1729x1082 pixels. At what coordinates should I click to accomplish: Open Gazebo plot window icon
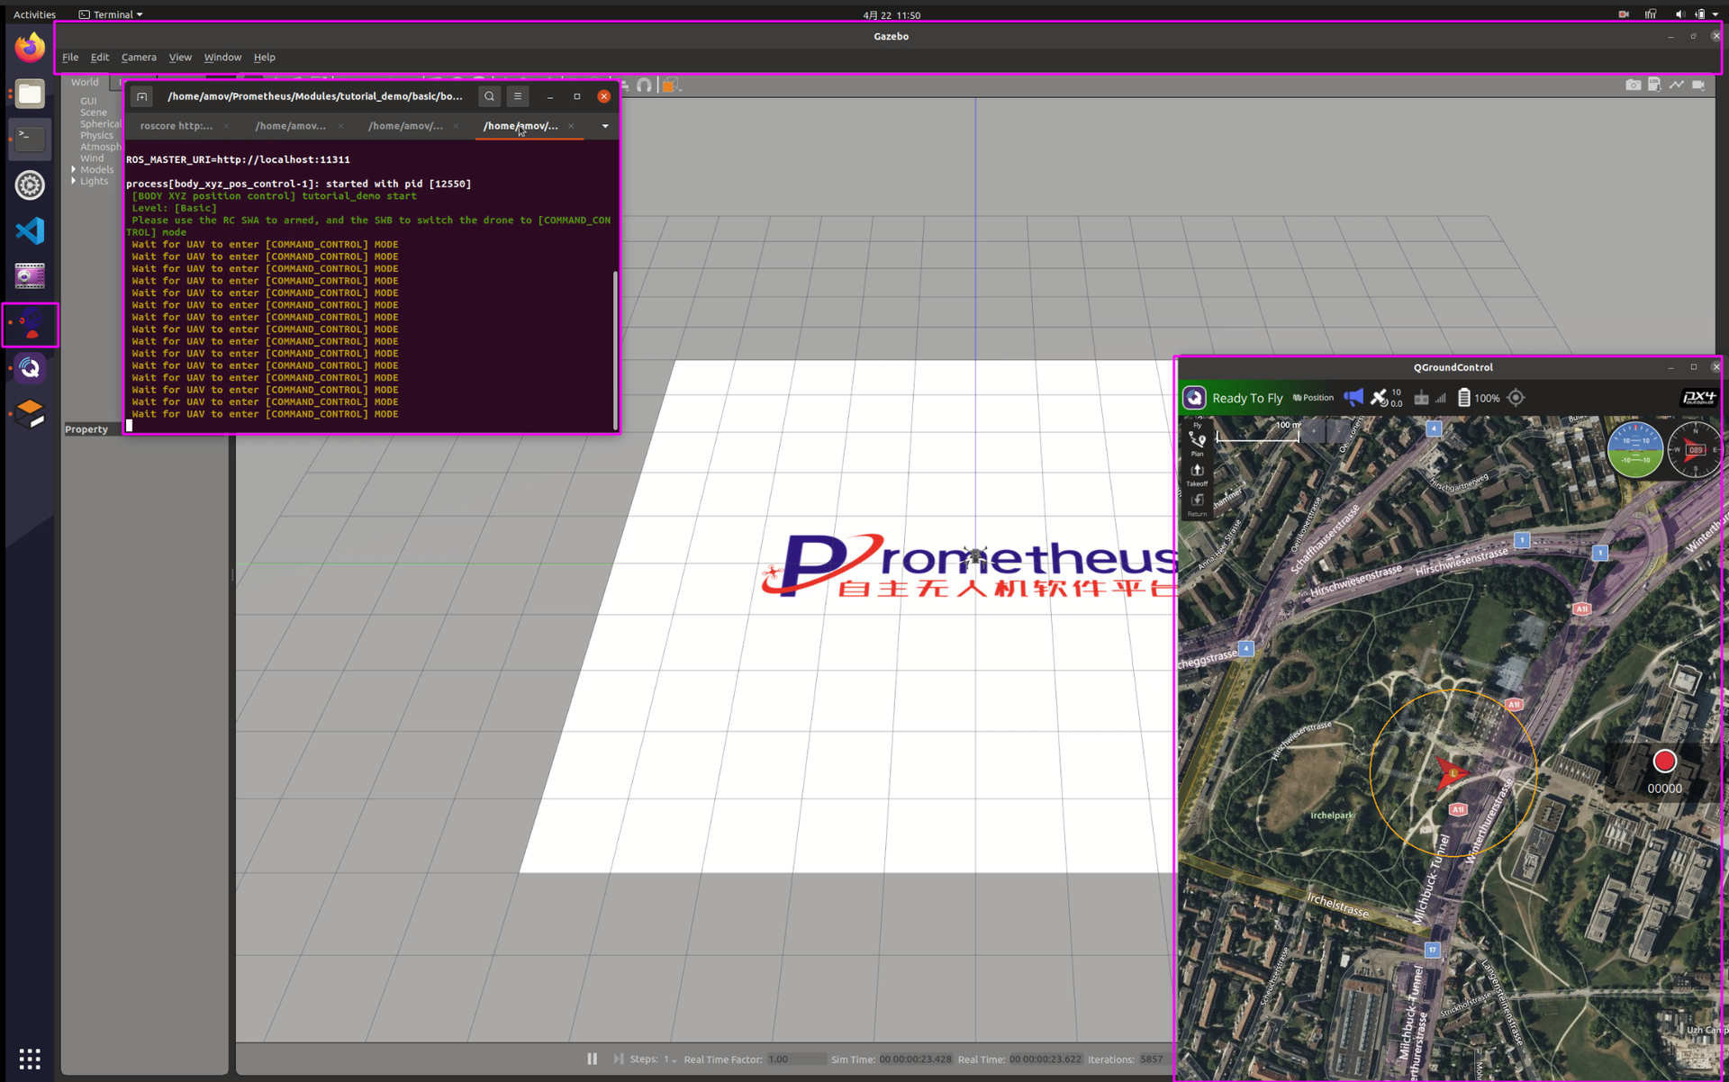point(1676,85)
